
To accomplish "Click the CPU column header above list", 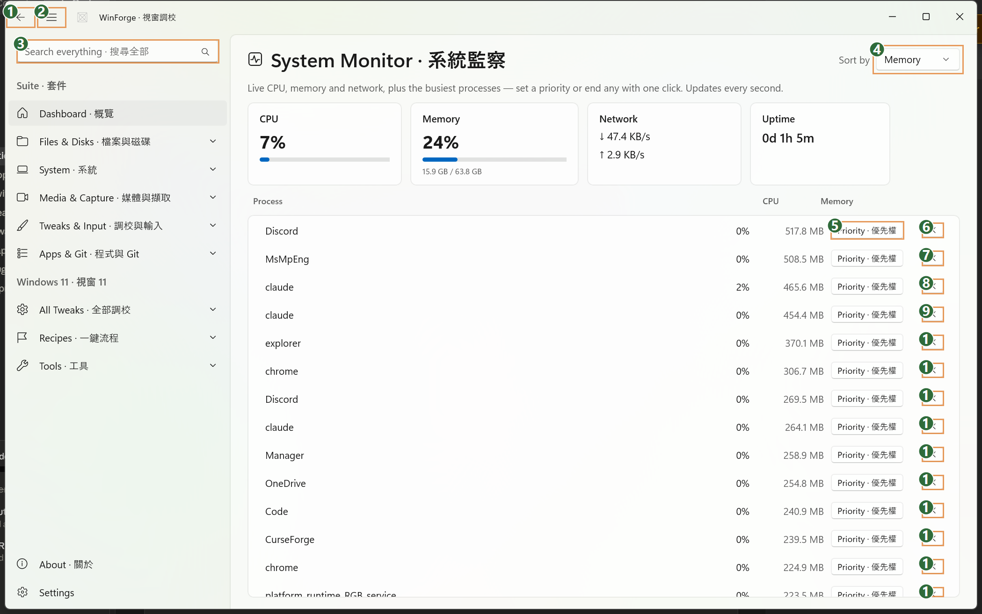I will 771,201.
